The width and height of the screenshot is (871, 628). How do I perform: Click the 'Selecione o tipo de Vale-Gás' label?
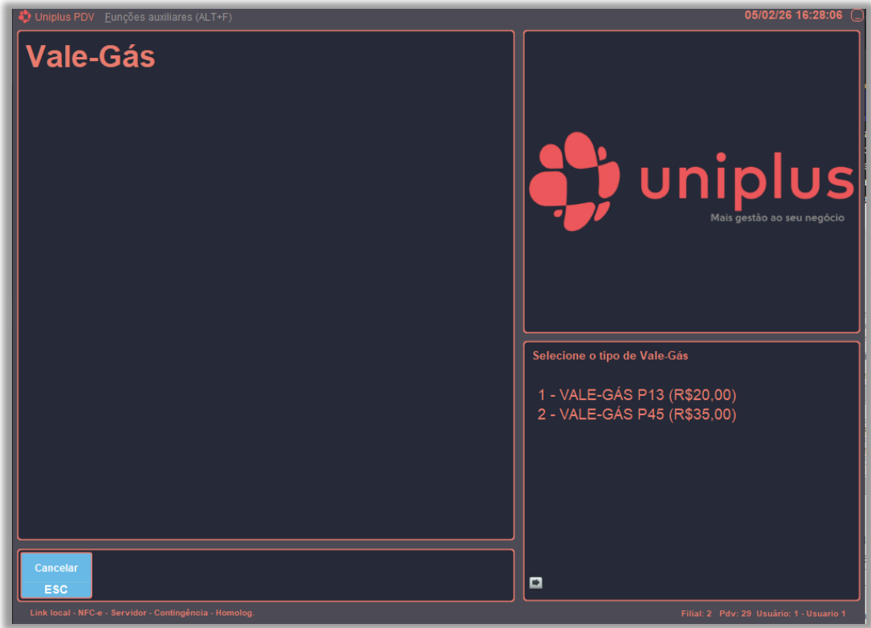point(610,356)
